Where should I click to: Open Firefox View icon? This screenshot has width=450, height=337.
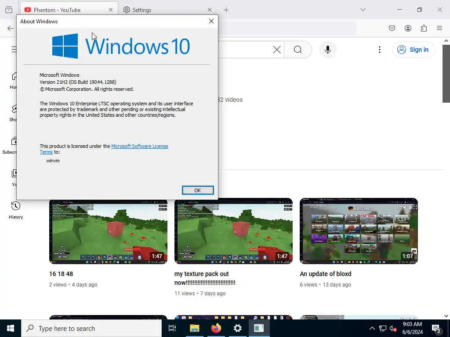pyautogui.click(x=9, y=10)
